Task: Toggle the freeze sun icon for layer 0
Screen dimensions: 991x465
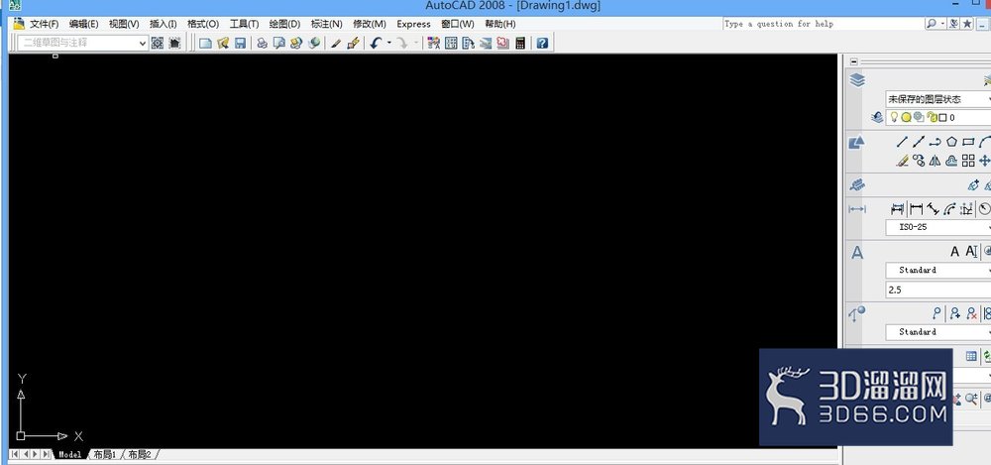Action: click(907, 117)
